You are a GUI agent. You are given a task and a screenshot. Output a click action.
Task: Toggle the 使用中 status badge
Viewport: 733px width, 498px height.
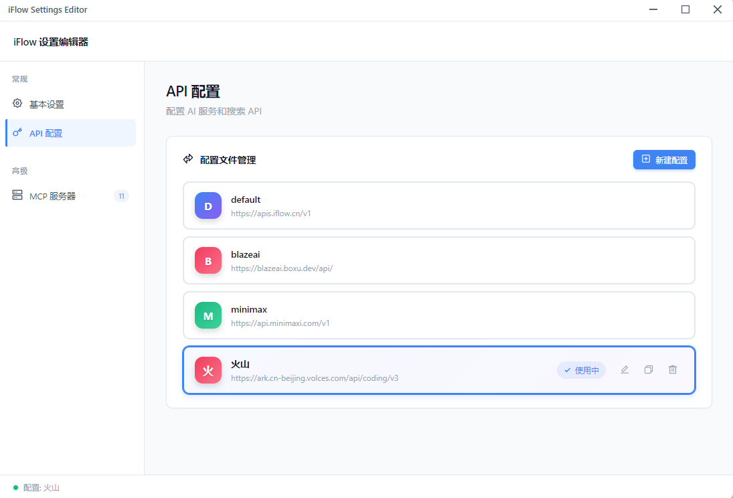pos(581,369)
